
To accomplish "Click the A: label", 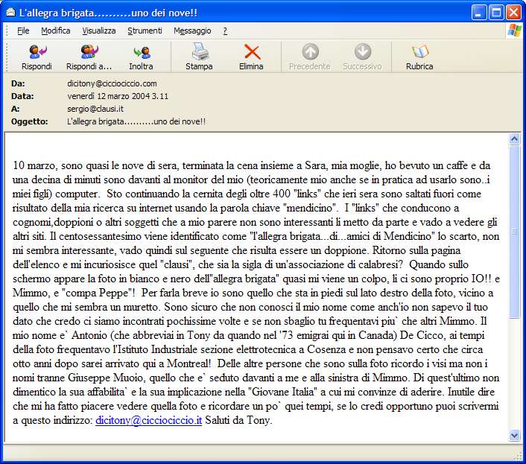I will 16,109.
